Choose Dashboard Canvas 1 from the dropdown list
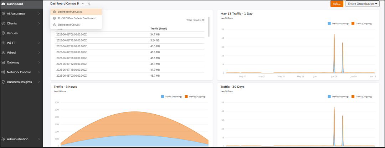Image resolution: width=385 pixels, height=148 pixels. click(70, 24)
